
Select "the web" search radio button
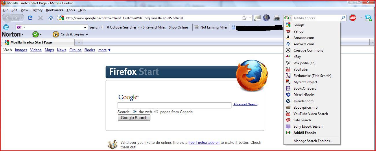tap(135, 112)
